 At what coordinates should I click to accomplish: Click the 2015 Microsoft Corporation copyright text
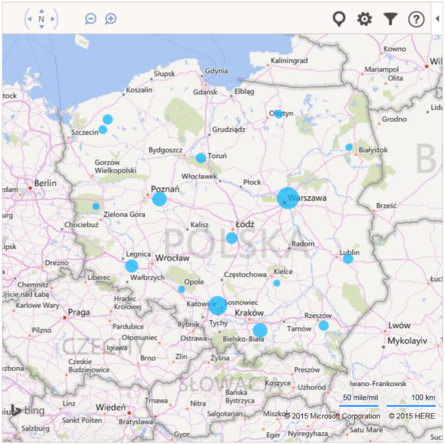pos(332,416)
